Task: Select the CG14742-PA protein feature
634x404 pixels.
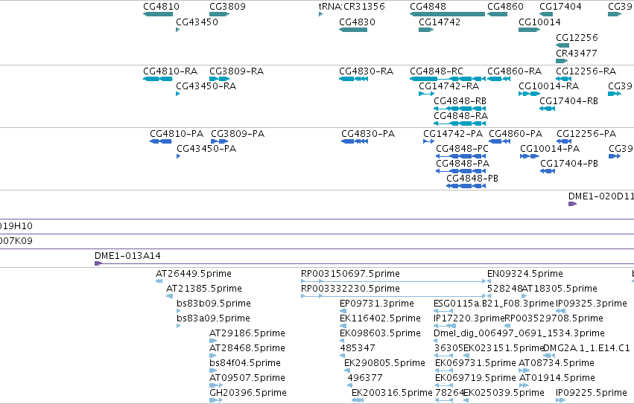Action: pos(428,141)
